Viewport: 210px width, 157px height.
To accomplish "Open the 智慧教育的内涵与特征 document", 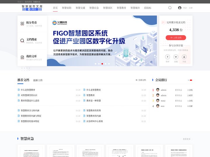I will tap(31, 116).
